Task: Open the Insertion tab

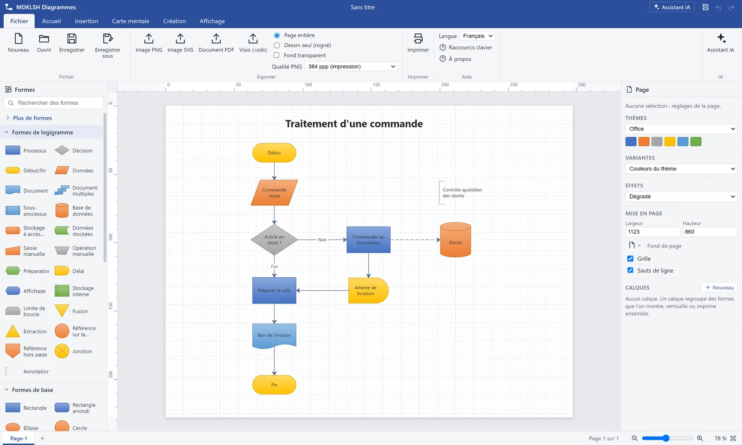Action: click(x=87, y=21)
